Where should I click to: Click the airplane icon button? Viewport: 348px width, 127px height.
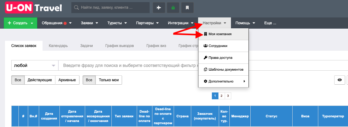click(159, 8)
